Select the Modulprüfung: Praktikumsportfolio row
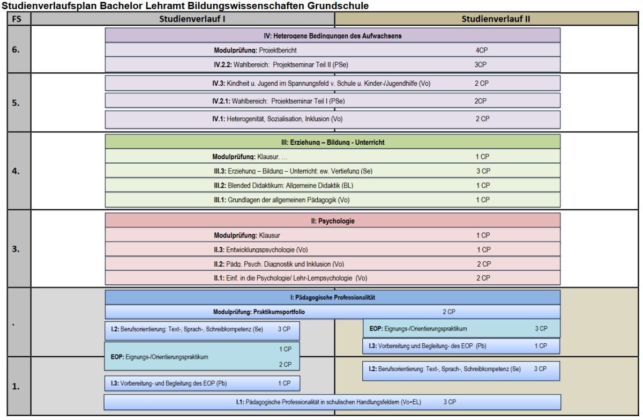Screen dimensions: 643x420 click(332, 312)
